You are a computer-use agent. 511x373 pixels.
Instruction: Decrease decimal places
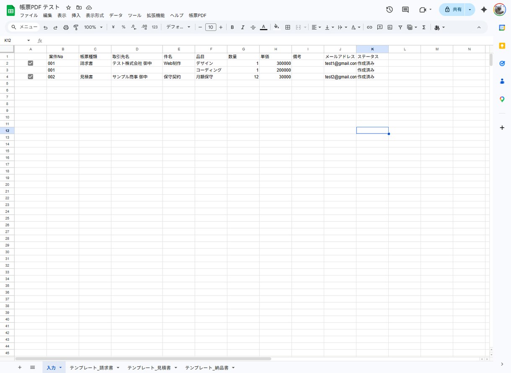point(134,27)
